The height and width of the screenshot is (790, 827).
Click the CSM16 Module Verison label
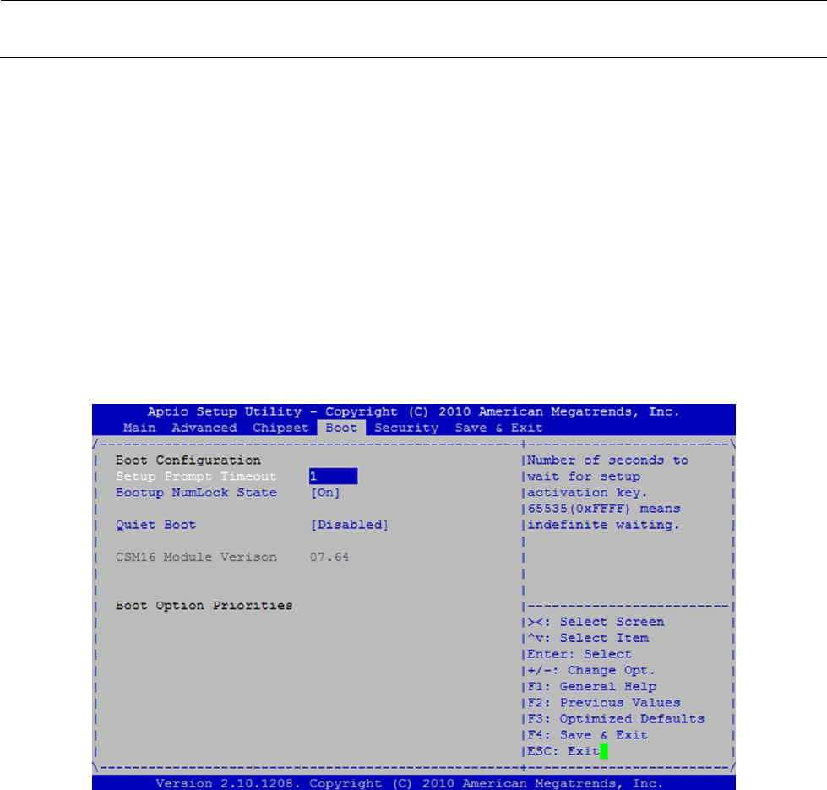(x=196, y=557)
